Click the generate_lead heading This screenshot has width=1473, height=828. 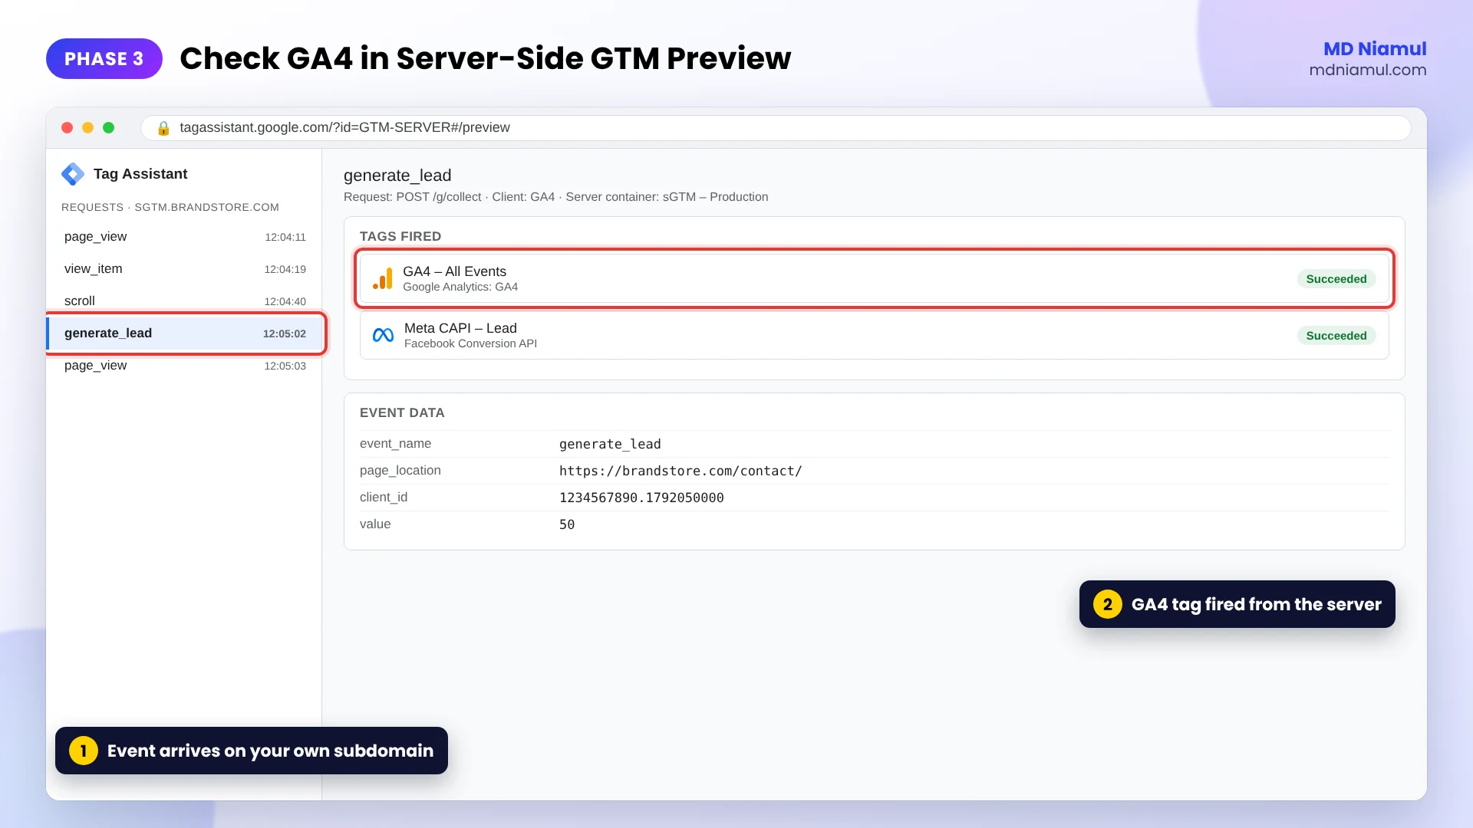point(397,176)
